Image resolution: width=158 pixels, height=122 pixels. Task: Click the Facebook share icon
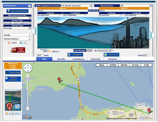21,43
